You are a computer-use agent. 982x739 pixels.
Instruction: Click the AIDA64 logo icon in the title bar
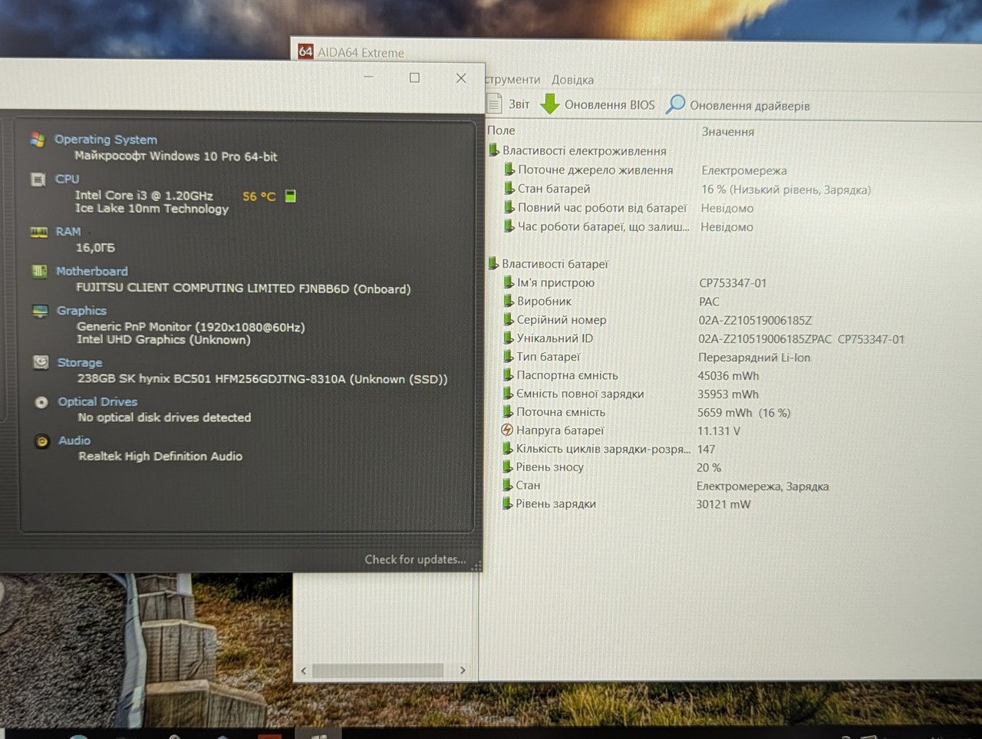(306, 51)
